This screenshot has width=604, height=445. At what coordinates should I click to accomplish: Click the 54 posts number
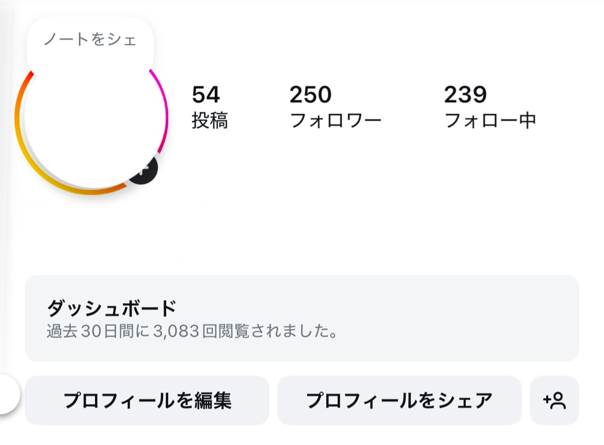[206, 95]
